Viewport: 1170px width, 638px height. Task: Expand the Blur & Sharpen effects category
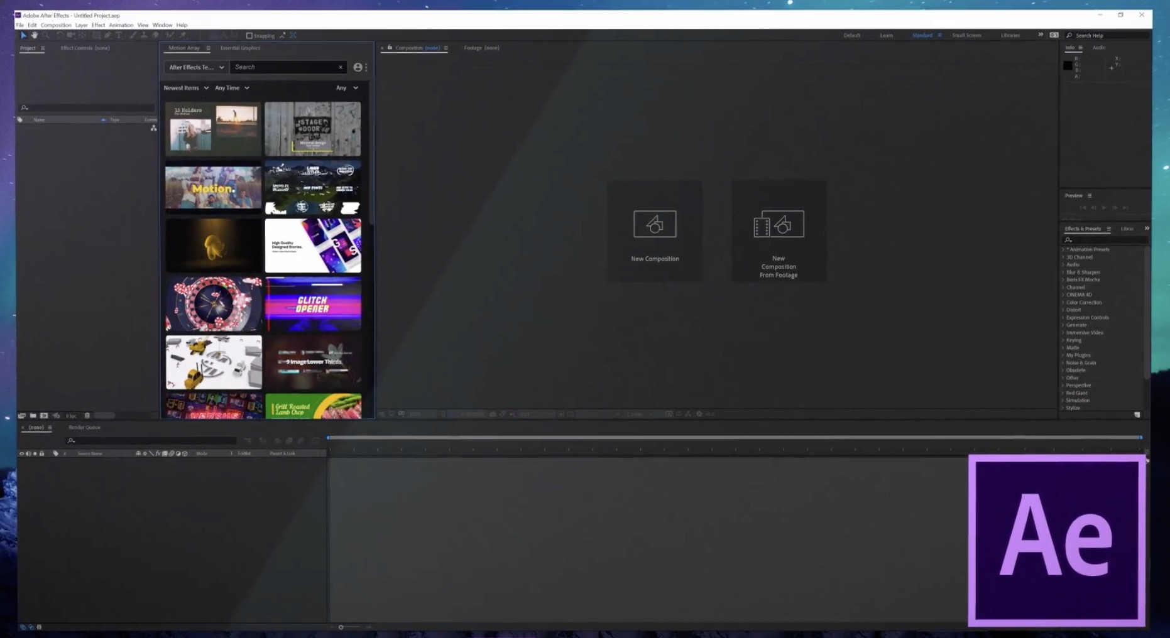click(x=1063, y=273)
